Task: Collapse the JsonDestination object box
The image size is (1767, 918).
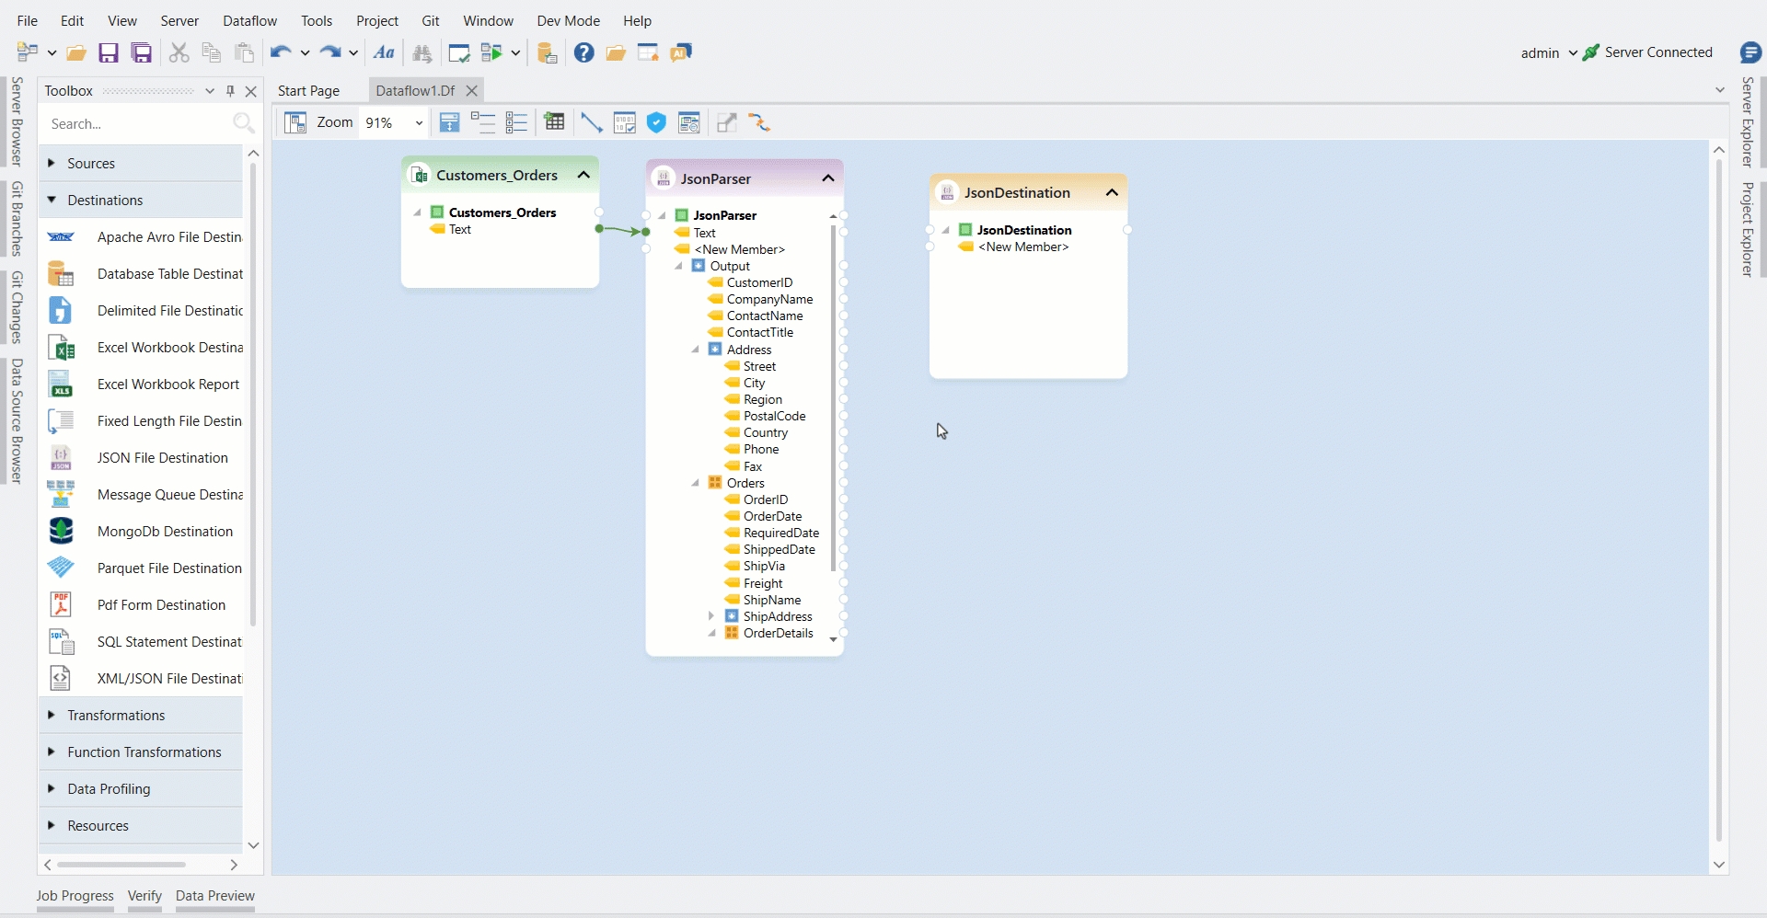Action: (x=1111, y=192)
